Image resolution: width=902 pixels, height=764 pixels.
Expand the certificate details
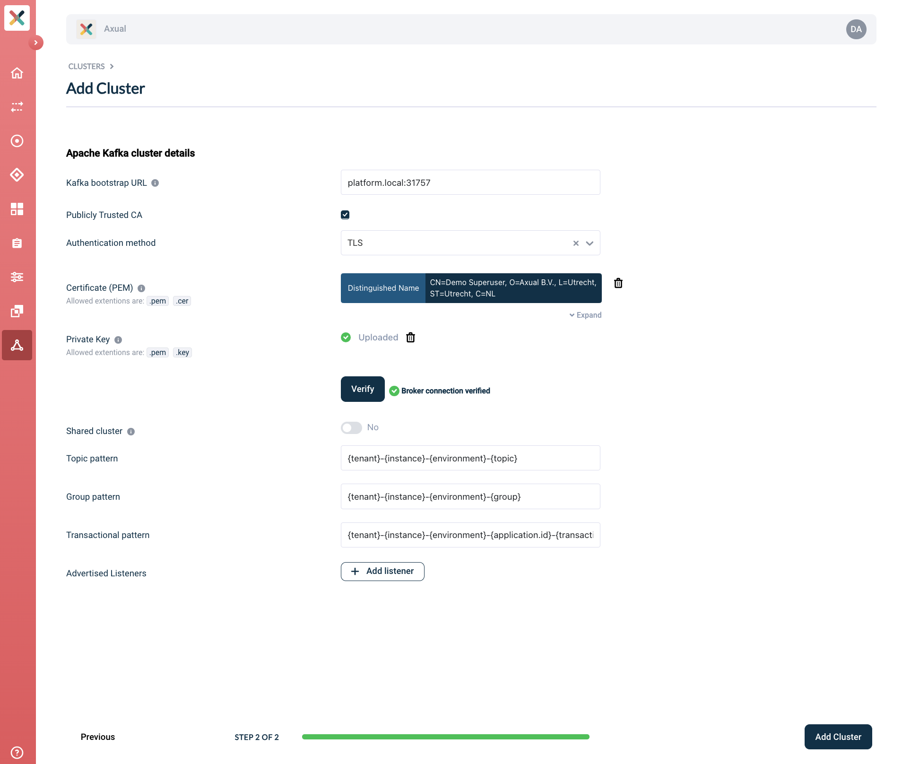(585, 315)
